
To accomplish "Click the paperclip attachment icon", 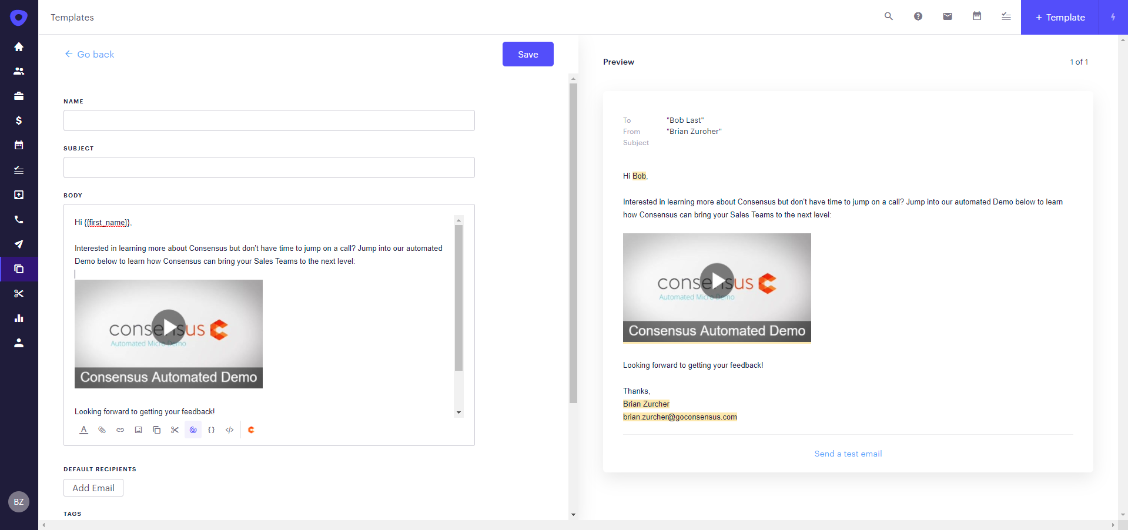I will pyautogui.click(x=102, y=430).
